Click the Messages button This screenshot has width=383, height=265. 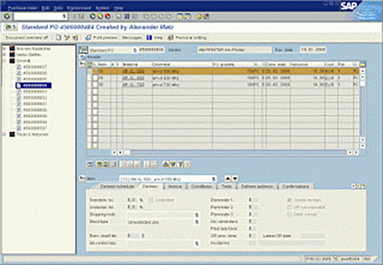(x=133, y=37)
